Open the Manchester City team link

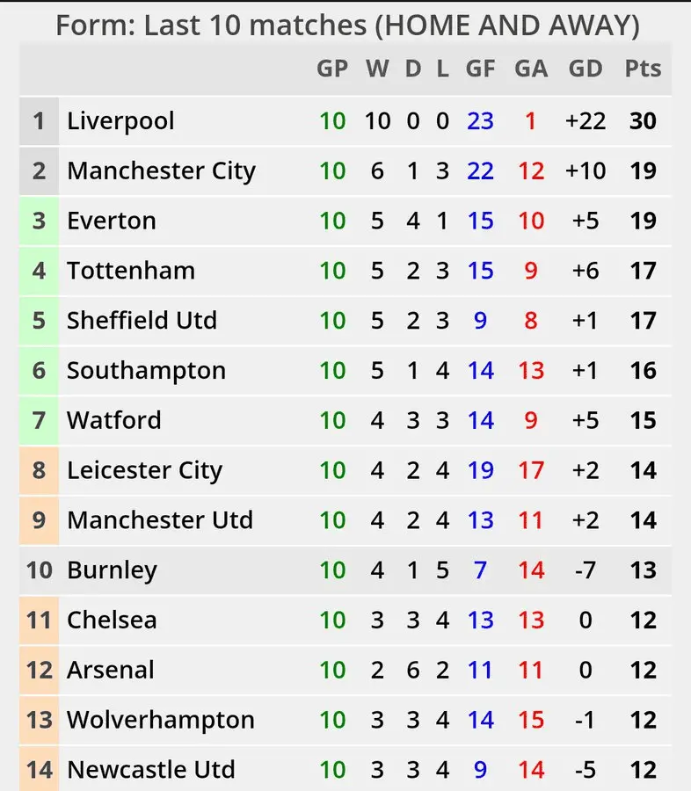(161, 171)
